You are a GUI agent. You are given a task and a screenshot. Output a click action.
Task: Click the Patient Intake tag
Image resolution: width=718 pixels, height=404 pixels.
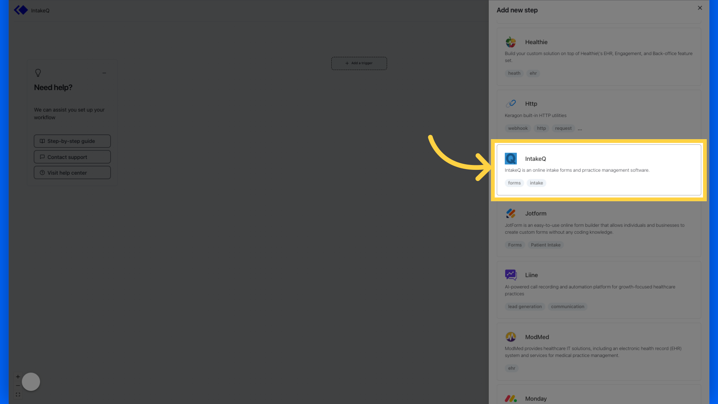point(546,245)
